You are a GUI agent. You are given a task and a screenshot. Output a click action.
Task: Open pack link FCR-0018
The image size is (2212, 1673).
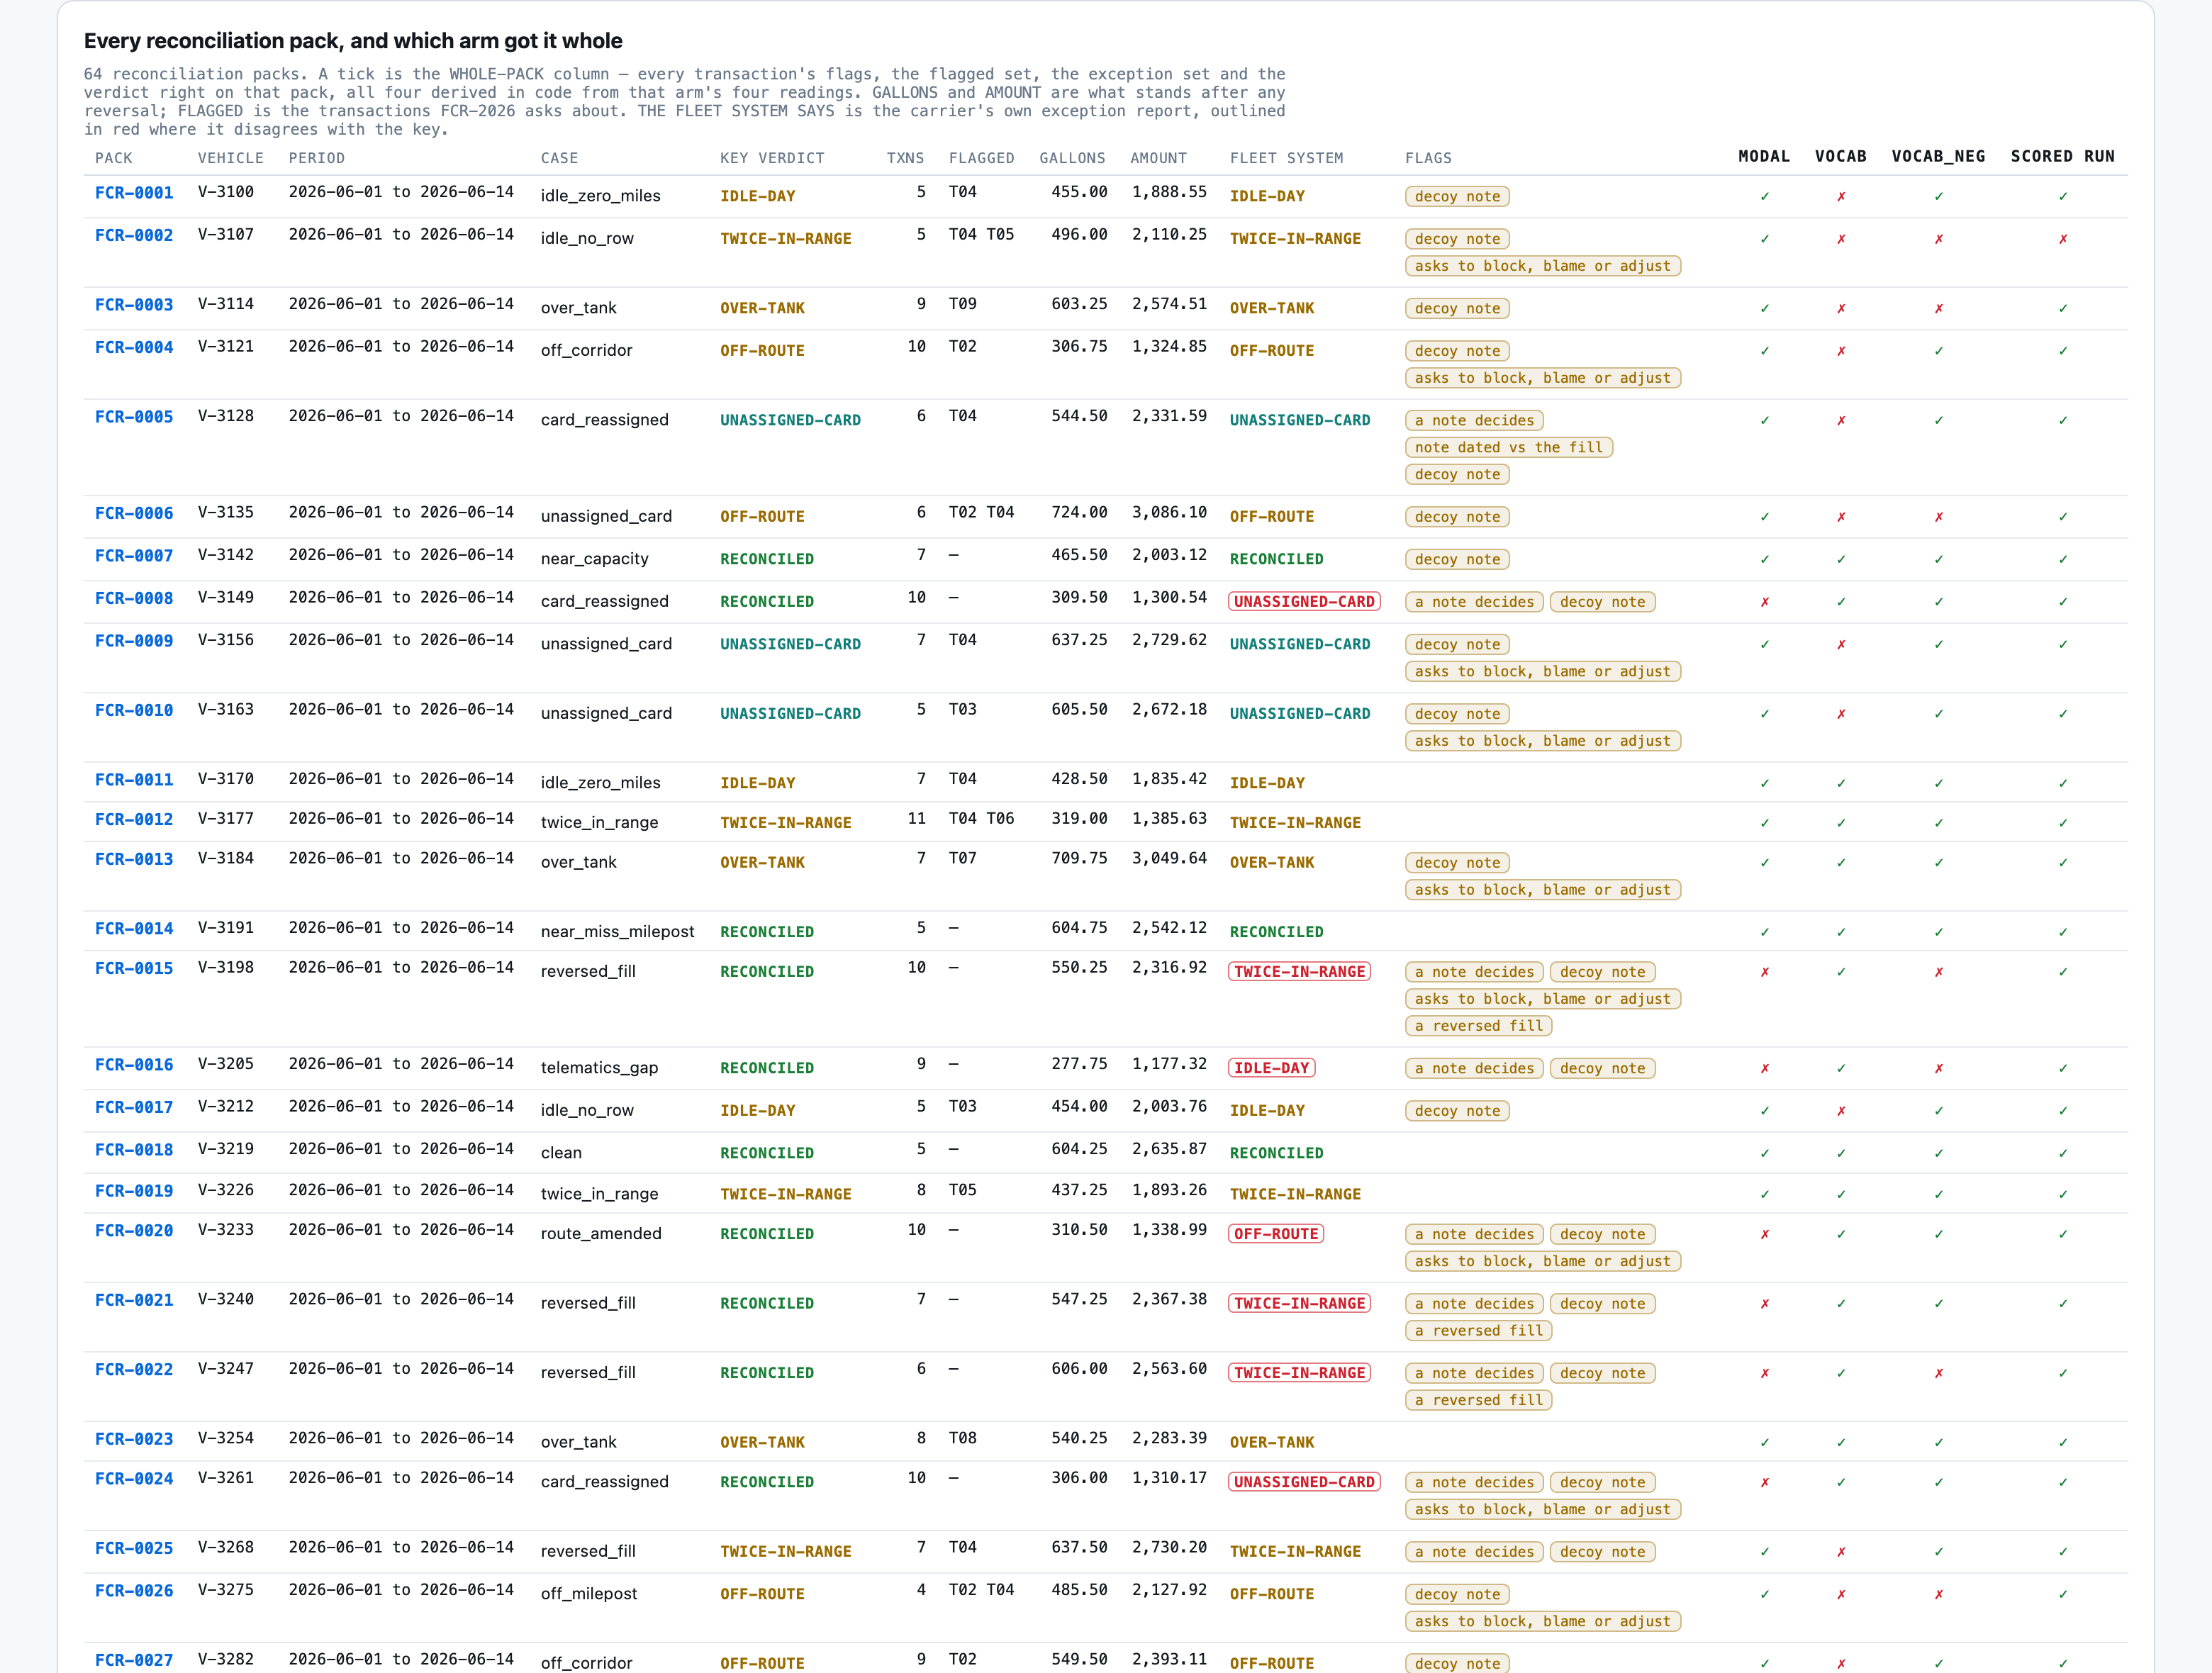[134, 1149]
